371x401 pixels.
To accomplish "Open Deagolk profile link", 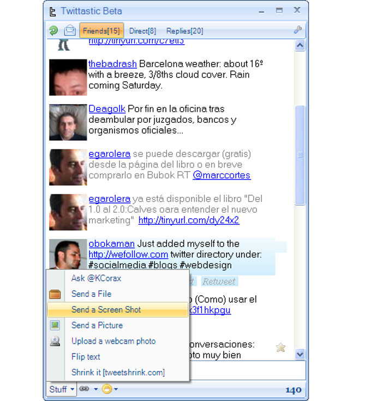I will point(107,109).
